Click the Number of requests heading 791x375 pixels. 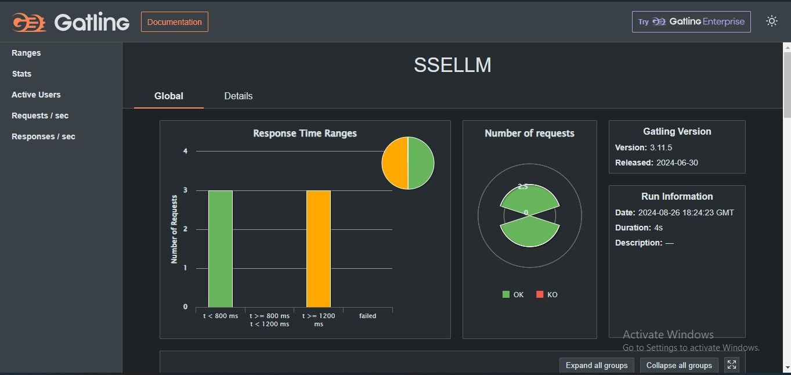pyautogui.click(x=529, y=134)
